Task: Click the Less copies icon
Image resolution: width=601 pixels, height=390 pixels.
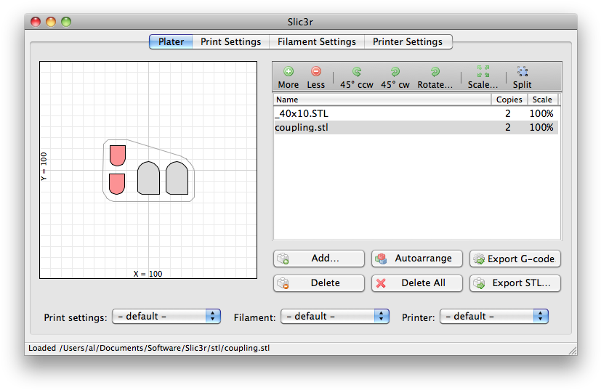Action: point(315,72)
